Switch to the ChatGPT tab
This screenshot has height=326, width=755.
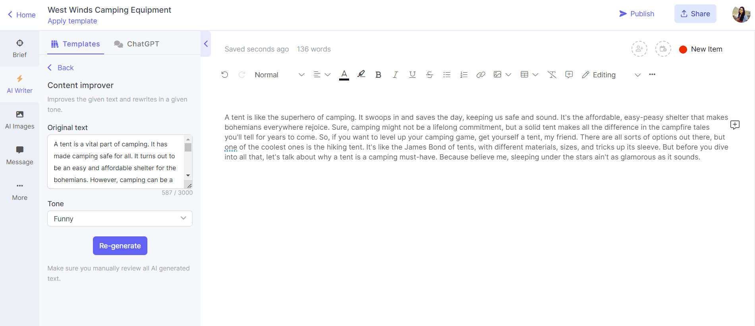(137, 44)
